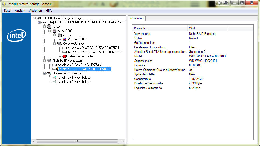Collapse the Volumes node
The image size is (260, 146).
point(54,35)
